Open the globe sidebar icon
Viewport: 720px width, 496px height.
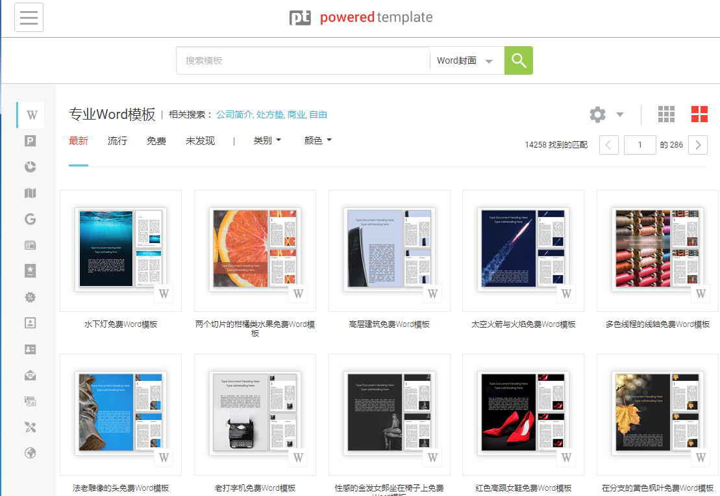click(x=31, y=453)
